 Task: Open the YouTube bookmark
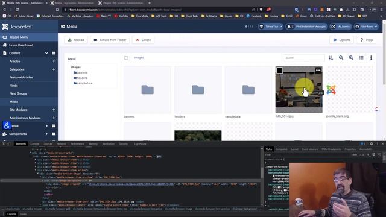(121, 16)
